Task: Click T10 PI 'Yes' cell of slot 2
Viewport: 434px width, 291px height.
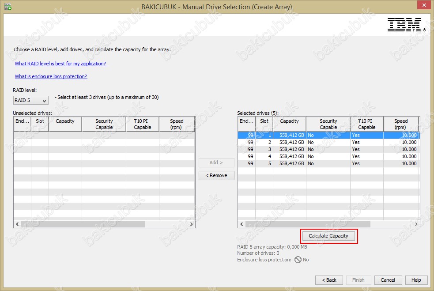Action: coord(367,142)
